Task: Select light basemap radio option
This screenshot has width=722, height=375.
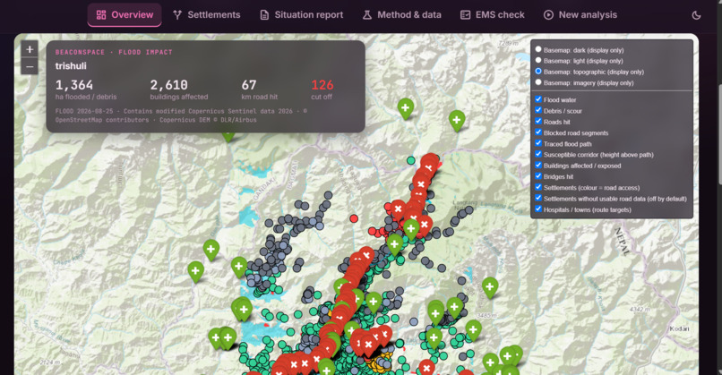Action: pos(537,60)
